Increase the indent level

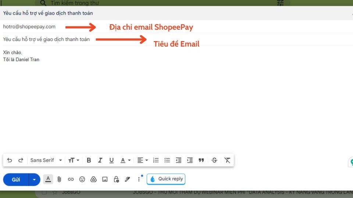tap(190, 160)
